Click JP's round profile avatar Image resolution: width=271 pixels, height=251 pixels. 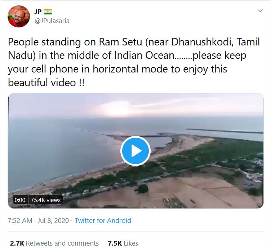click(19, 16)
